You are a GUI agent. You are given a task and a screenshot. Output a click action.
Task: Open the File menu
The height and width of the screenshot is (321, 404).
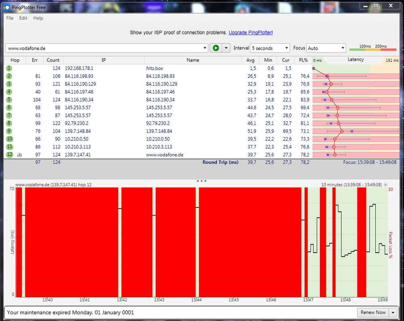tap(10, 18)
